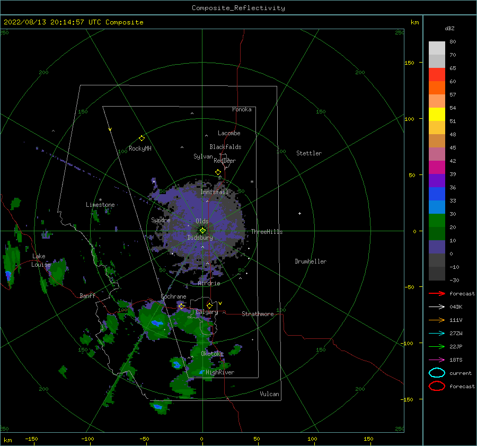The width and height of the screenshot is (477, 446).
Task: Click the yellow diamond marker above Calgary label
Action: [x=209, y=305]
